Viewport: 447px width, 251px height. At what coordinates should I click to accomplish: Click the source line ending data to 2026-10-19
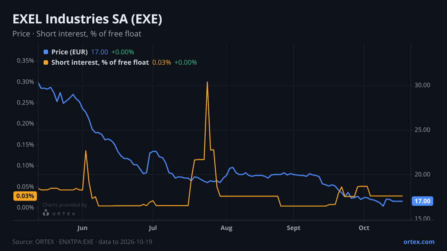[82, 242]
